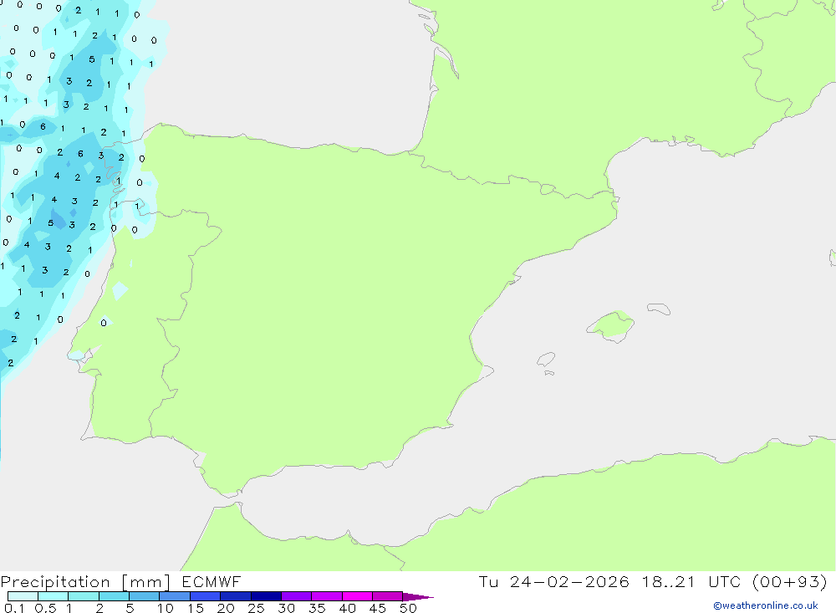The image size is (836, 613).
Task: Select the 5–10 mm legend color swatch
Action: (145, 596)
